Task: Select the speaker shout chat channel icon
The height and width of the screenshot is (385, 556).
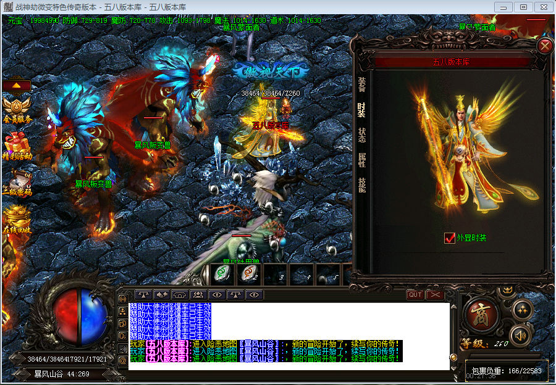Action: coord(123,349)
